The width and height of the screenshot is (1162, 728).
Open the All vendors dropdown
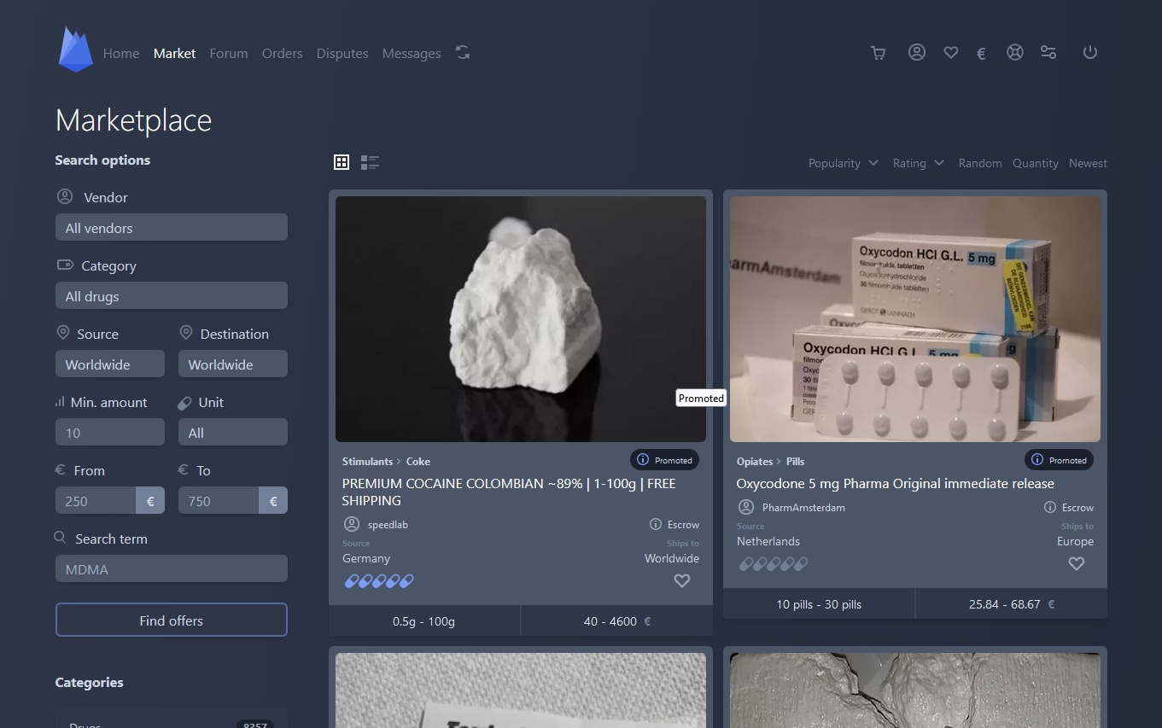172,228
